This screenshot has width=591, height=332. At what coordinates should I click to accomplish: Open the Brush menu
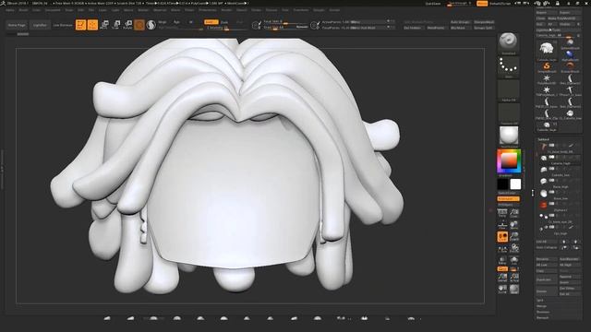[x=23, y=10]
